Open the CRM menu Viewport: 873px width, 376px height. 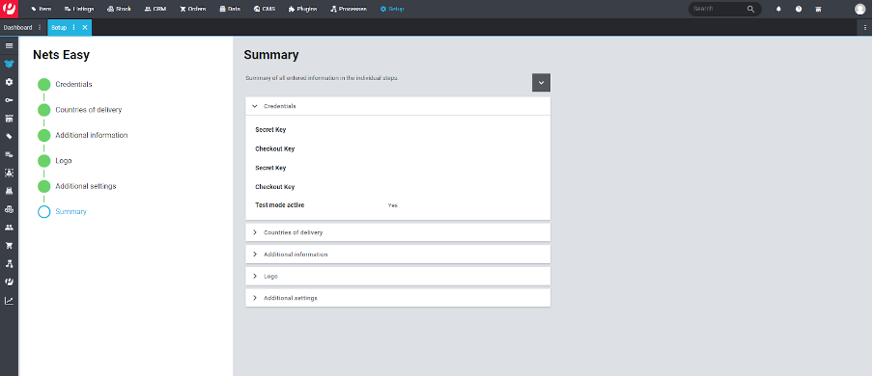pos(155,9)
